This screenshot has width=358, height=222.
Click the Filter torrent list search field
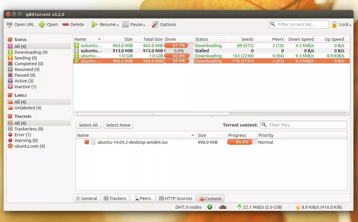pos(299,24)
